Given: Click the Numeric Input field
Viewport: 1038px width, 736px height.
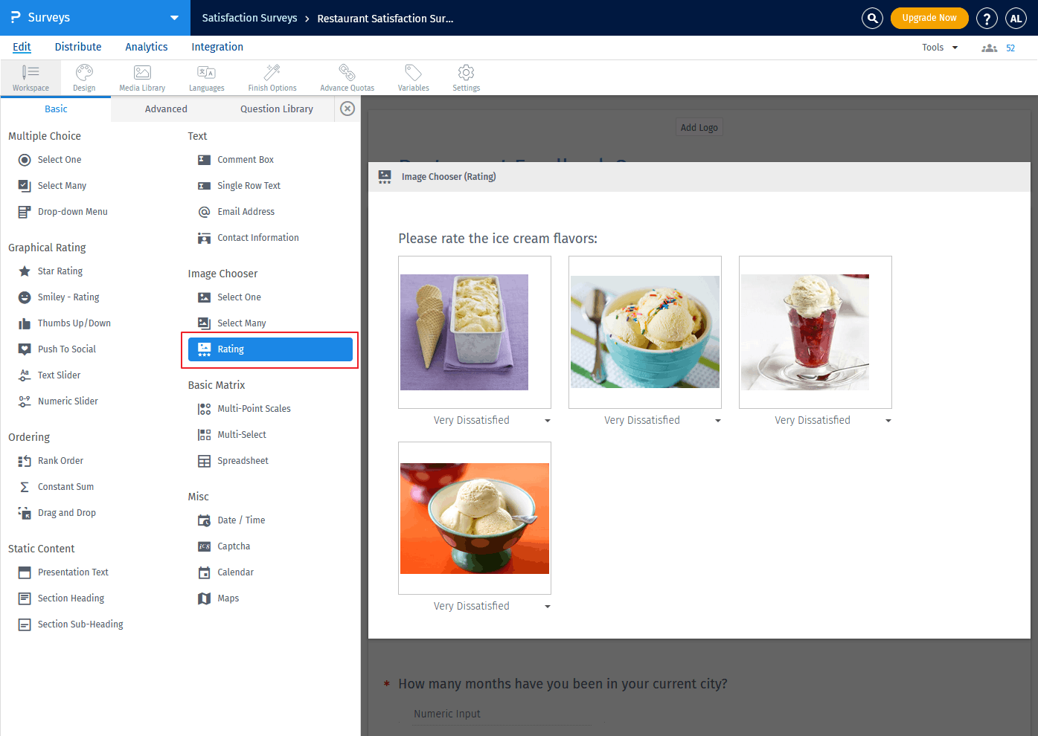Looking at the screenshot, I should 502,713.
